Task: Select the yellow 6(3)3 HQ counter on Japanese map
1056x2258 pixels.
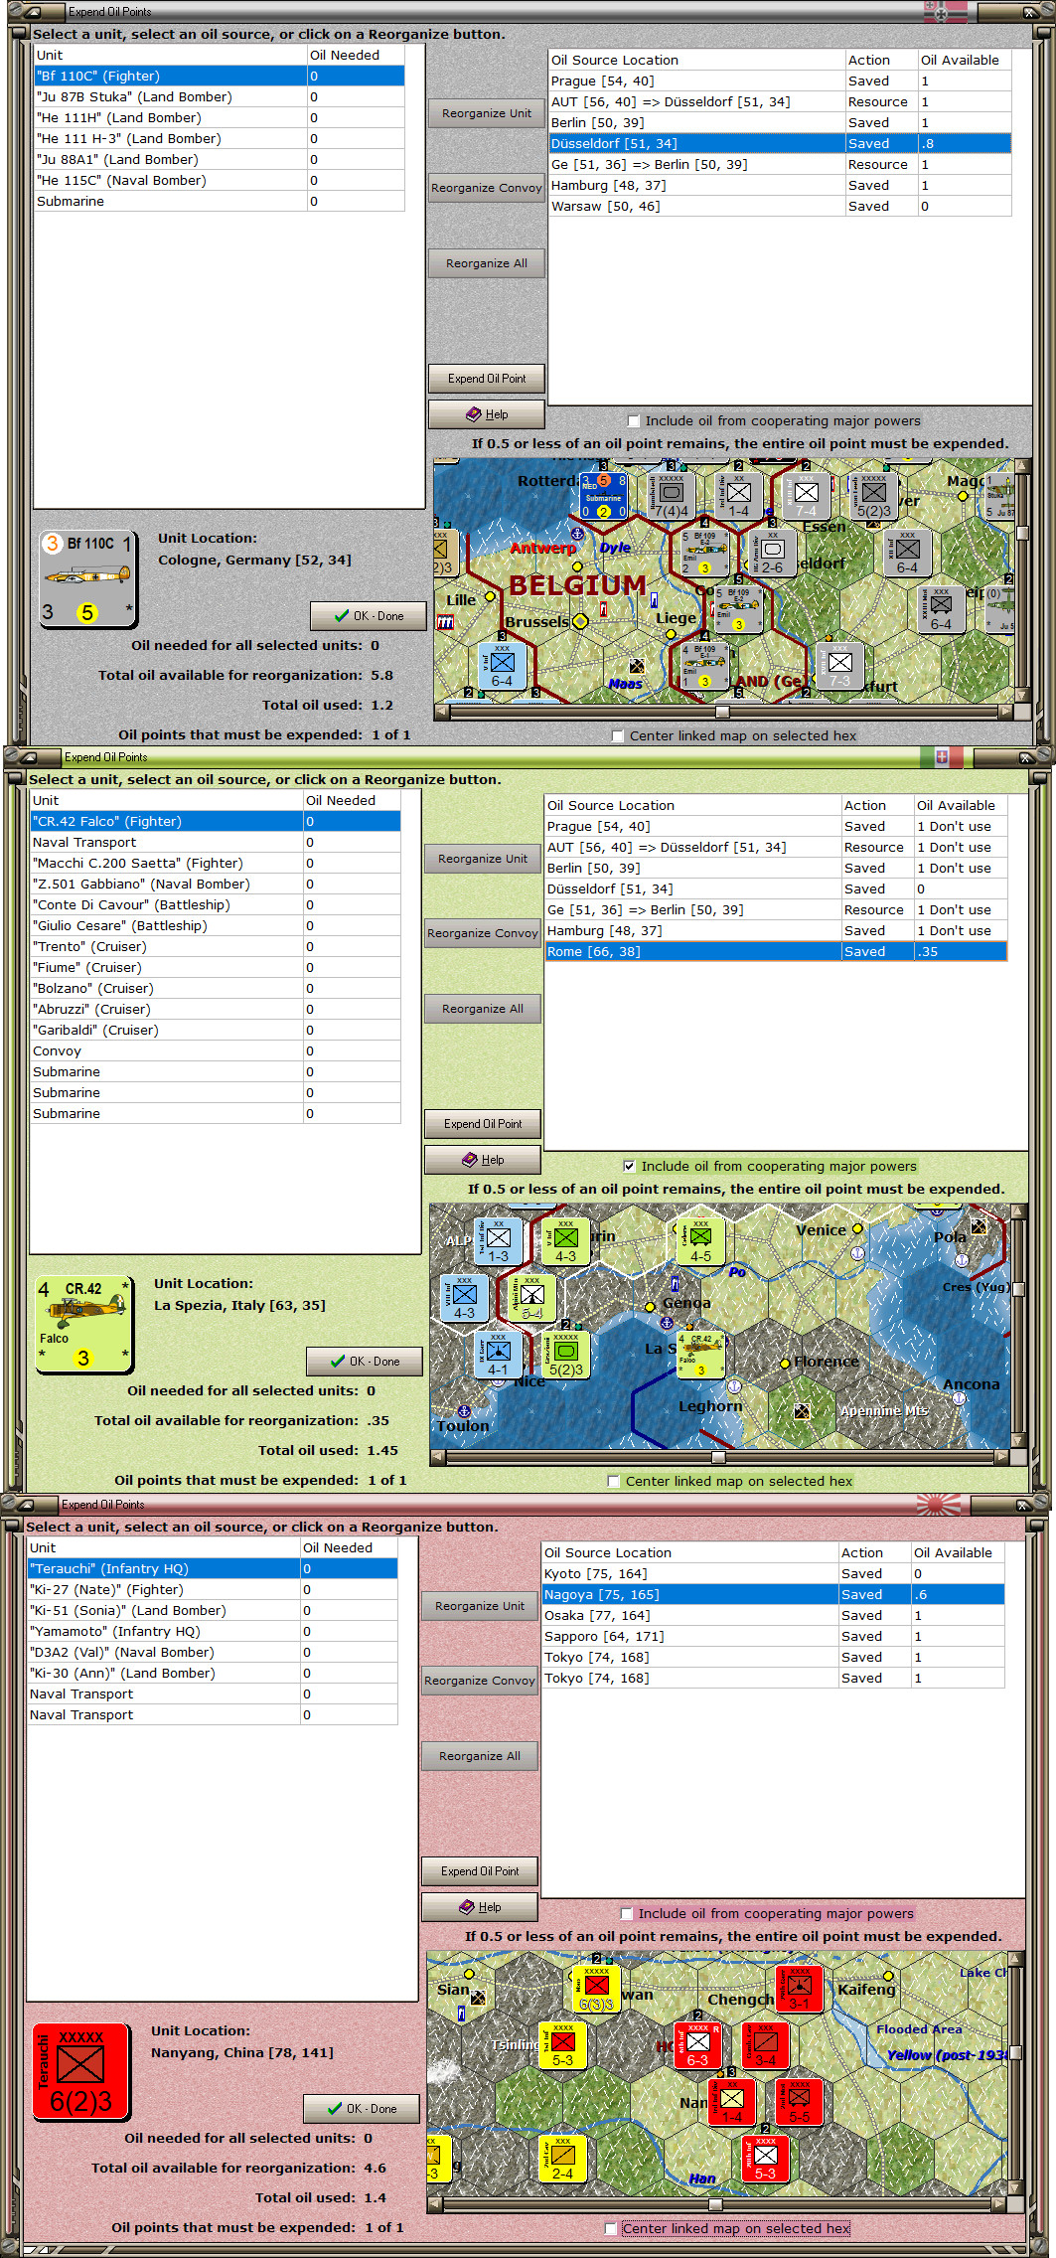Action: click(596, 1988)
